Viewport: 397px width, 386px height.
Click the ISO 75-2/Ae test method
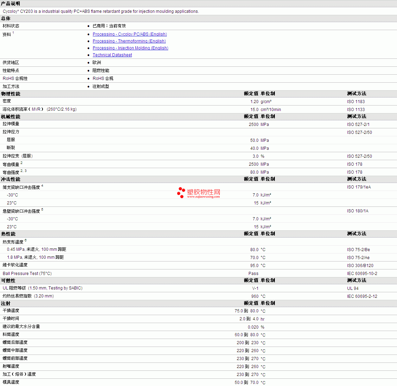358,257
